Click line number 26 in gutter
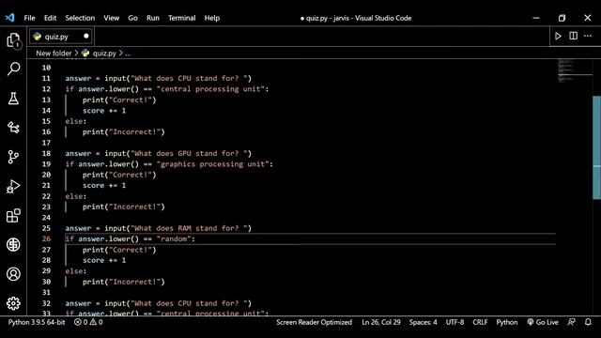Image resolution: width=601 pixels, height=338 pixels. (x=46, y=238)
